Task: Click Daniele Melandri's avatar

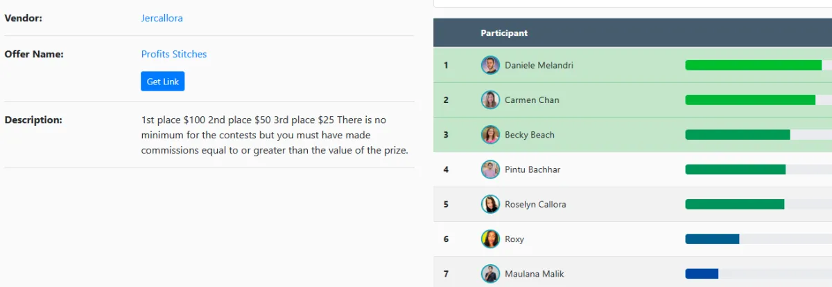Action: (490, 65)
